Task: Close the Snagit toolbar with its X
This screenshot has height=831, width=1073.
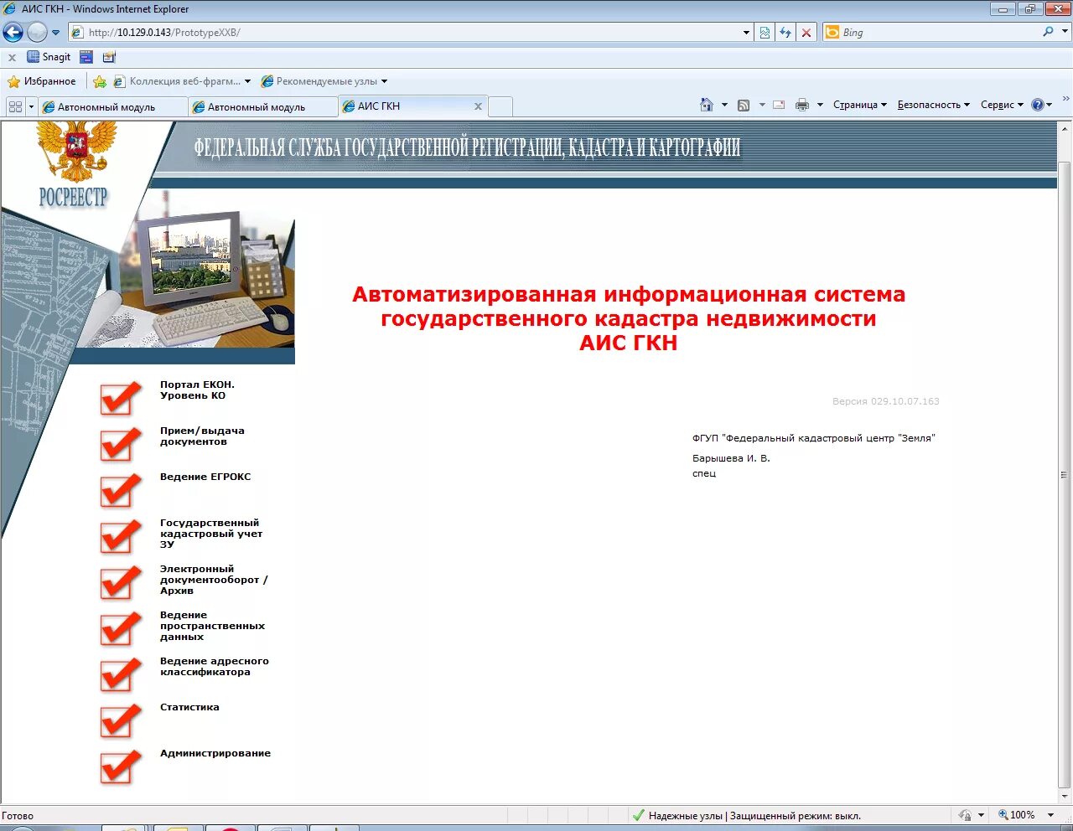Action: pos(12,58)
